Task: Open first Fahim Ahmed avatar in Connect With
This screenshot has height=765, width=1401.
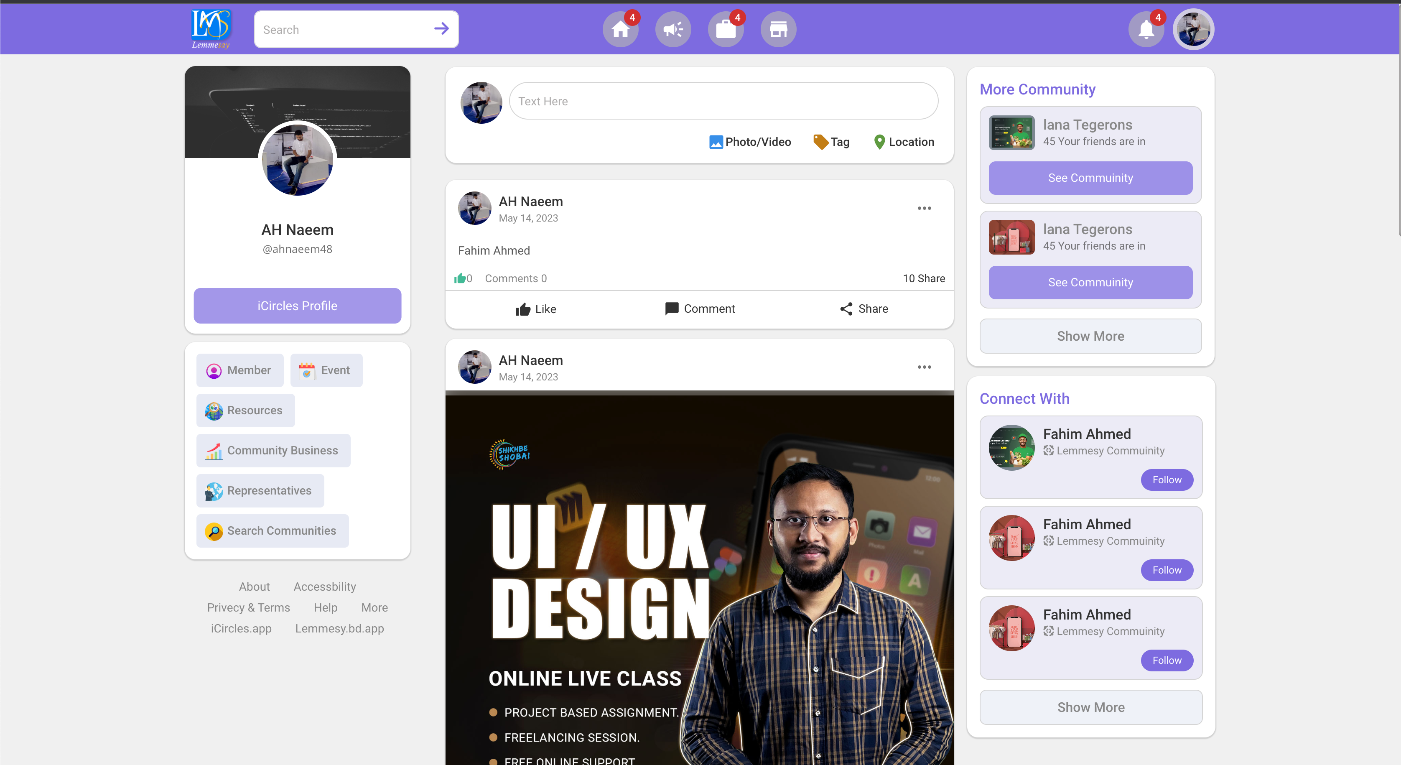Action: (1011, 448)
